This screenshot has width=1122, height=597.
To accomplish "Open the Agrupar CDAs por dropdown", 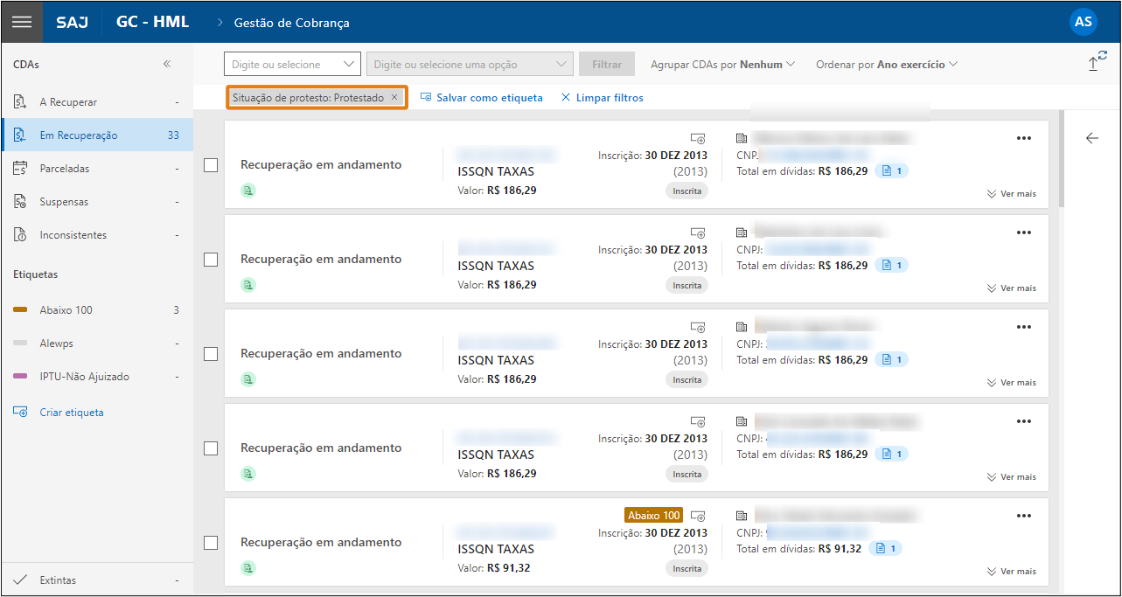I will tap(722, 65).
